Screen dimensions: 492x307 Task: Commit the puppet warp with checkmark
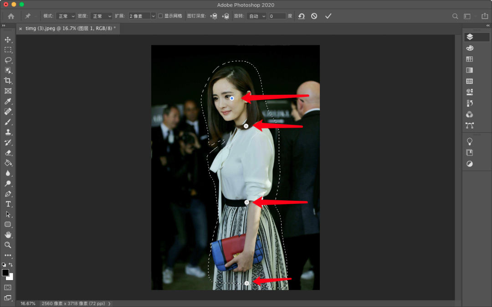coord(328,16)
